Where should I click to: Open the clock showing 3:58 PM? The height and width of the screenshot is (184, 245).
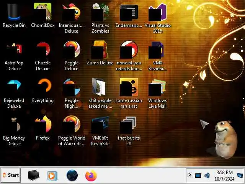[224, 176]
